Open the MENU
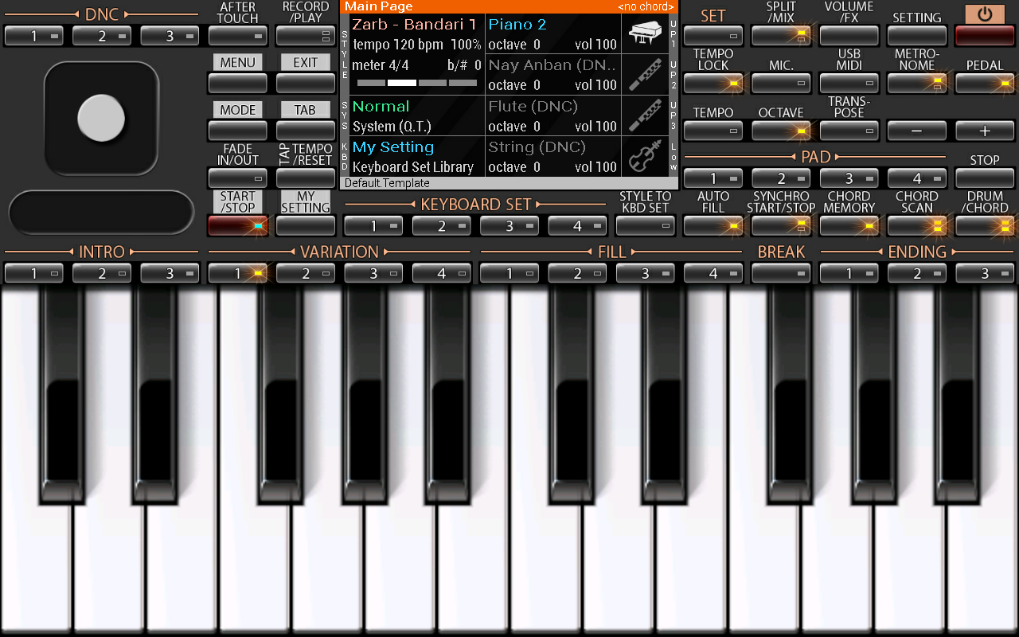1019x637 pixels. pos(238,83)
